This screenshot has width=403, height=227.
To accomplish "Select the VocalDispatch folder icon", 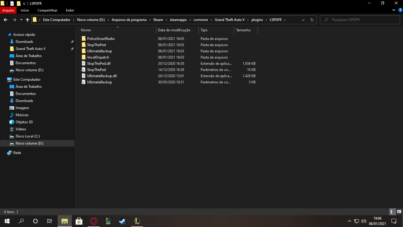I will click(84, 57).
